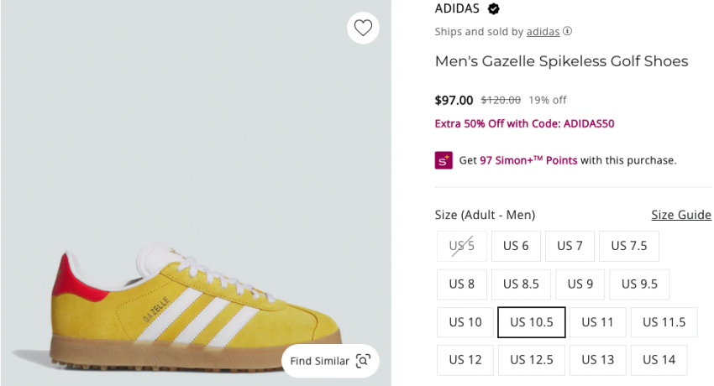Choose size US 7.5

pos(629,246)
